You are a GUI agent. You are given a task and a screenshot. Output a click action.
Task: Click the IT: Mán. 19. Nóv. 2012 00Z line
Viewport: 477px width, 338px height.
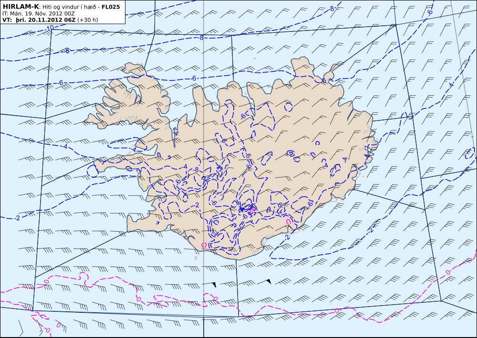coord(38,14)
